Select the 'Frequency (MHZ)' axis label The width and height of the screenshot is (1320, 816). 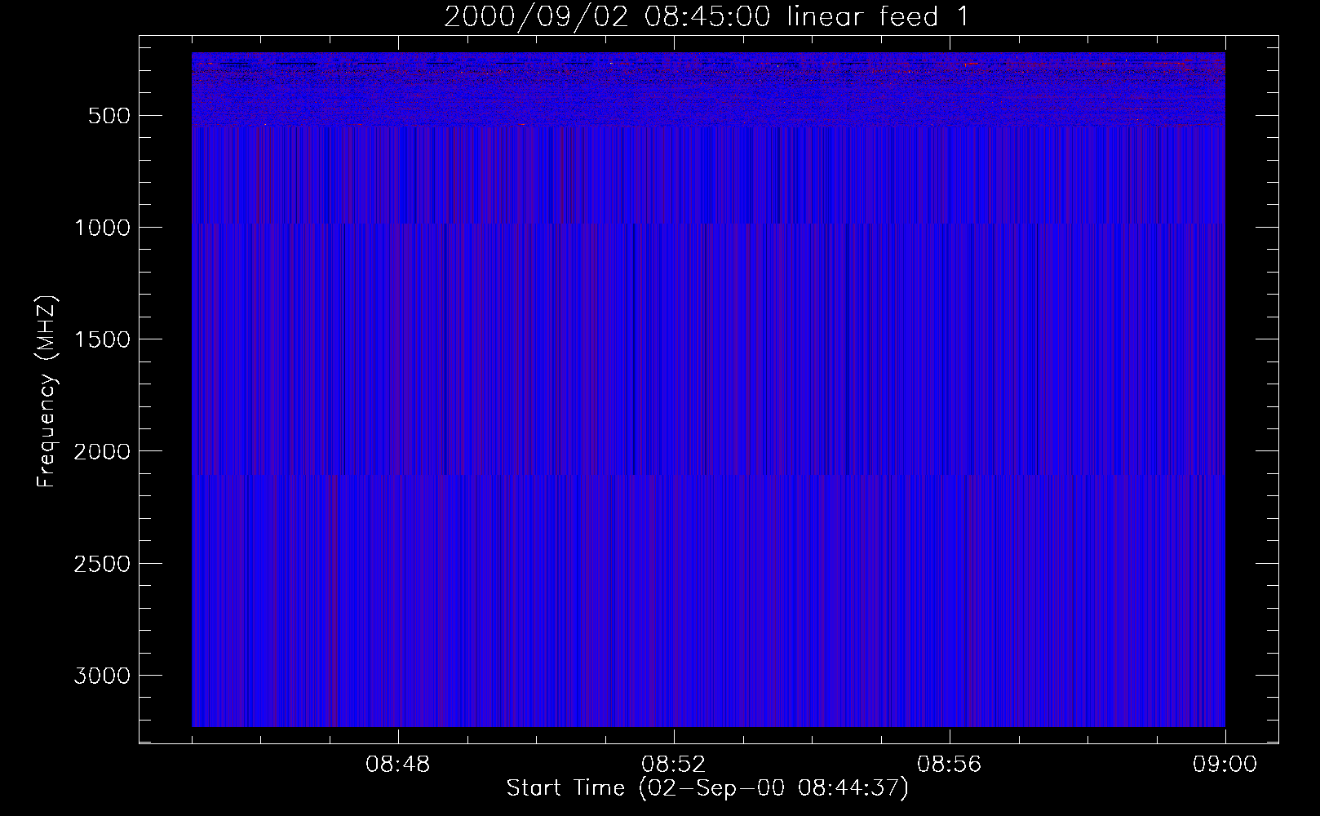pos(47,392)
